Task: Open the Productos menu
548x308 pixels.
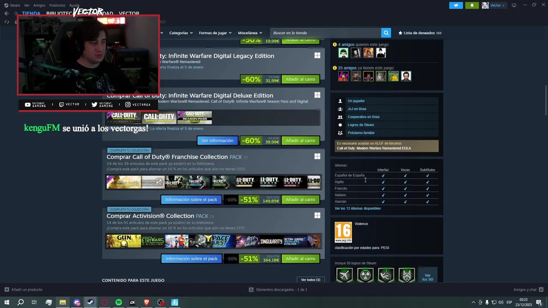Action: pyautogui.click(x=57, y=5)
